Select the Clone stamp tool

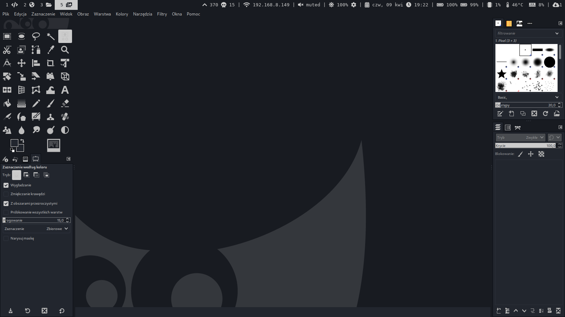tap(50, 117)
